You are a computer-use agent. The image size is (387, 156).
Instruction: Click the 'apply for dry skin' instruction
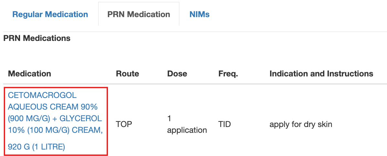[301, 124]
